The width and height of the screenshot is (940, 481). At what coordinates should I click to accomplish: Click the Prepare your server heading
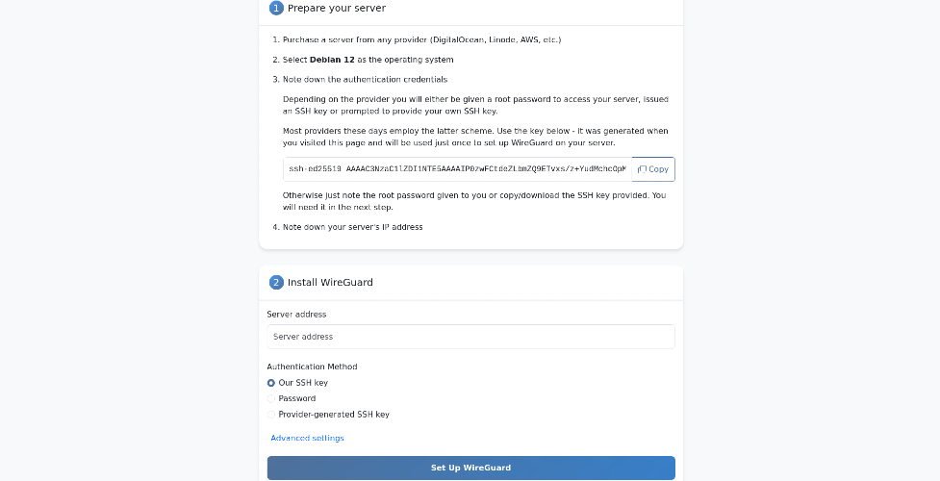point(337,9)
